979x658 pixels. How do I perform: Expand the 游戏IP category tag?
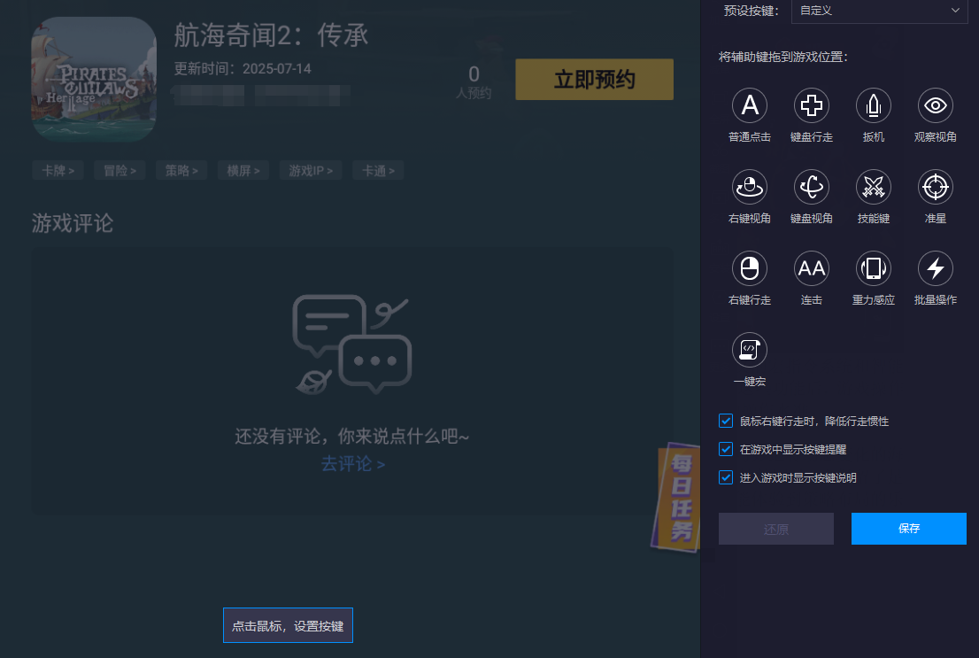pyautogui.click(x=310, y=170)
